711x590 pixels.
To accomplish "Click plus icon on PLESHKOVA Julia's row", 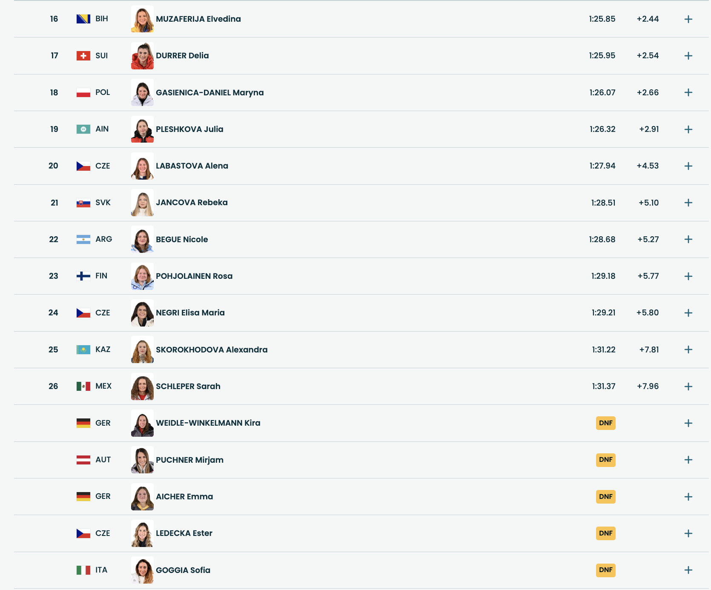I will pyautogui.click(x=688, y=129).
